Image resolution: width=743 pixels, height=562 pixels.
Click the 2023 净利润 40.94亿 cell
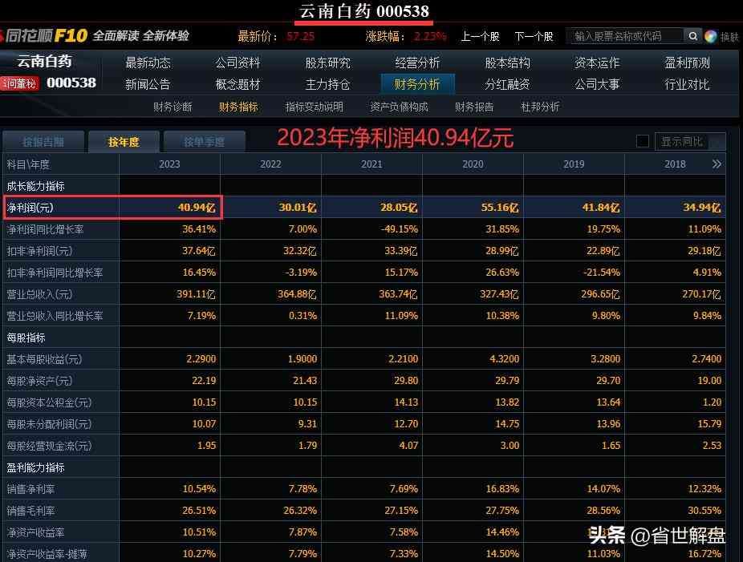tap(170, 208)
